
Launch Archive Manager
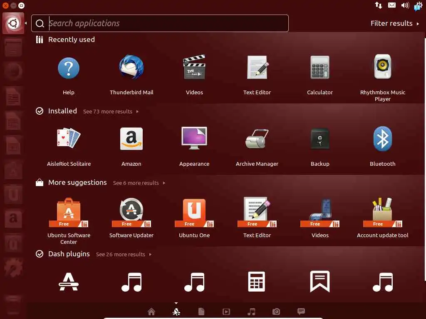[257, 139]
